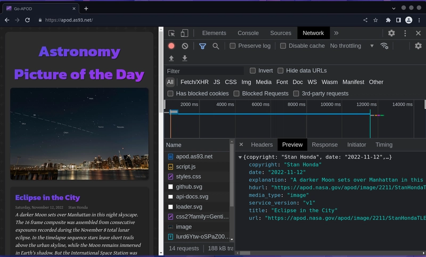The image size is (426, 257).
Task: Click the browser back arrow
Action: tap(7, 20)
